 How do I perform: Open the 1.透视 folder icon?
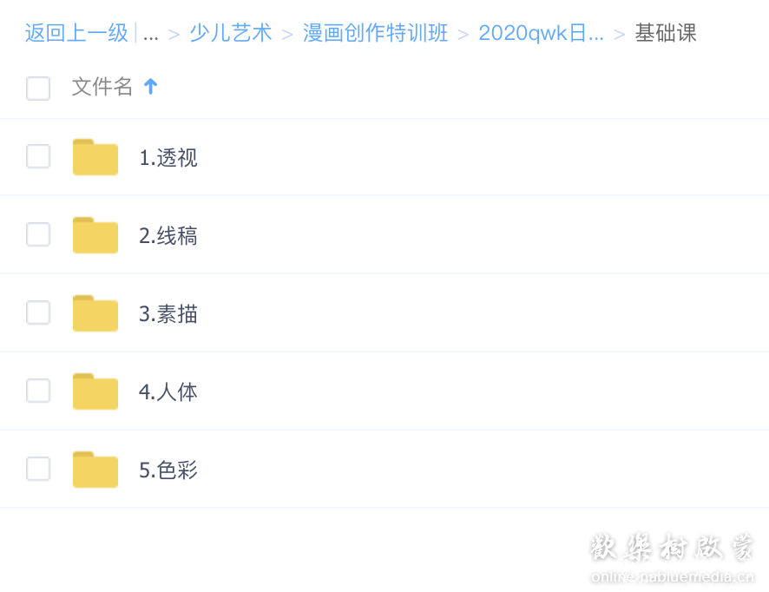click(95, 157)
